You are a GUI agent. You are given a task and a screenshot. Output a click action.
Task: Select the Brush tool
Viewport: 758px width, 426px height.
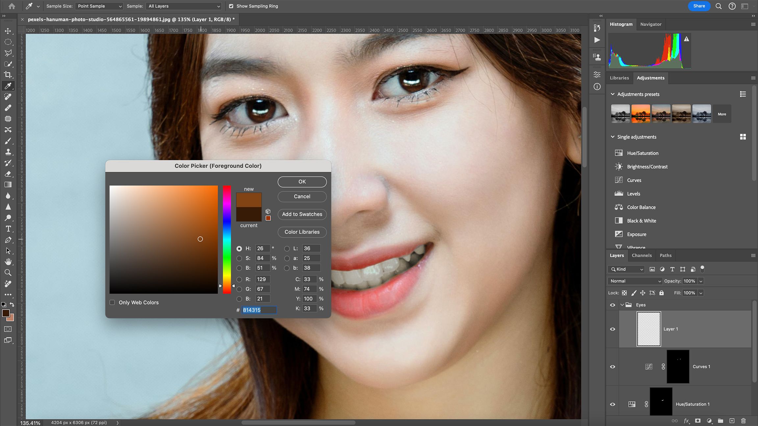click(8, 141)
